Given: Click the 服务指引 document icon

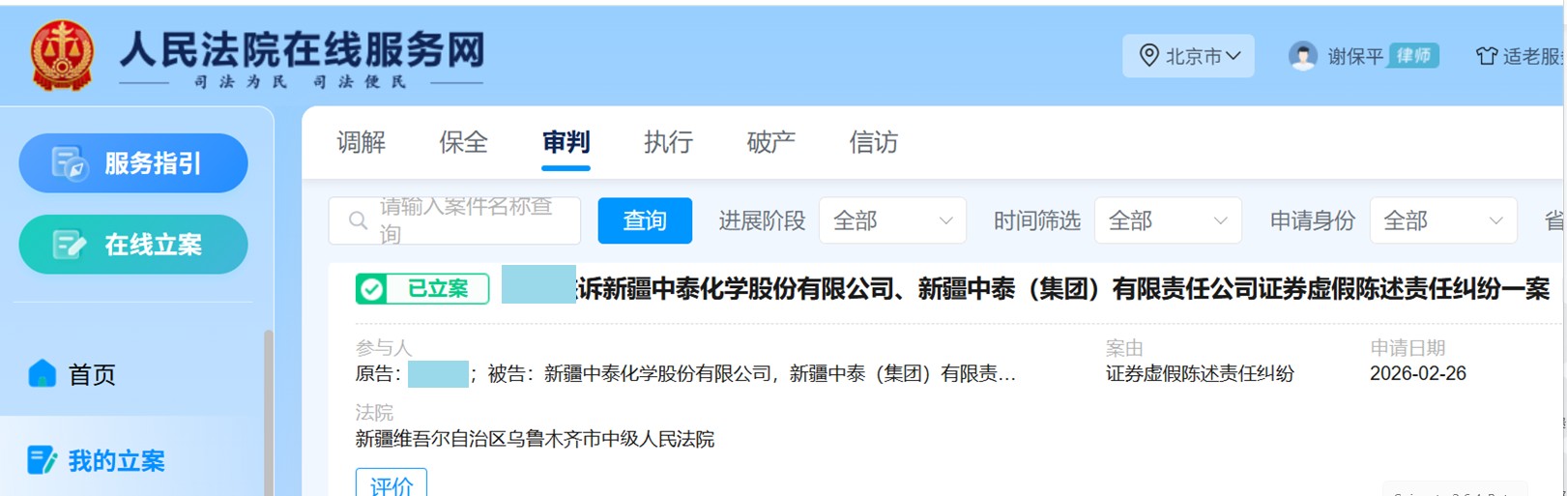Looking at the screenshot, I should (x=70, y=163).
